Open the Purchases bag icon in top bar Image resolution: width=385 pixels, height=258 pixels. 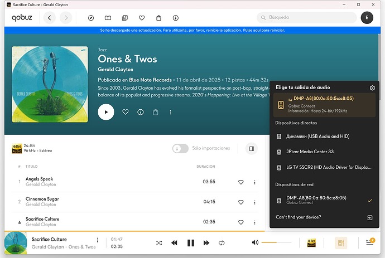pos(158,18)
